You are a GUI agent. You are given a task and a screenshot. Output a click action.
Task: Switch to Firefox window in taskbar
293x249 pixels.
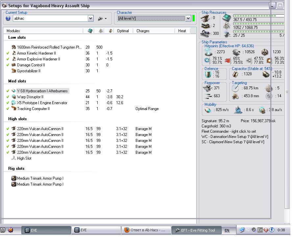(x=146, y=230)
